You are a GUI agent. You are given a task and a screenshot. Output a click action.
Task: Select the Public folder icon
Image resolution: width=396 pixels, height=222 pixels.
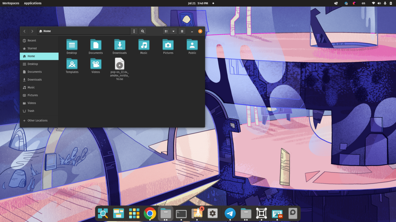pos(192,47)
